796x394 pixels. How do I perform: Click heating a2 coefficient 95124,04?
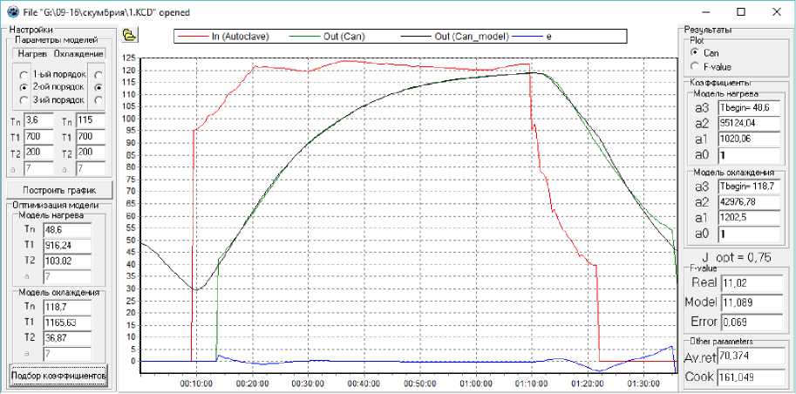coord(748,124)
